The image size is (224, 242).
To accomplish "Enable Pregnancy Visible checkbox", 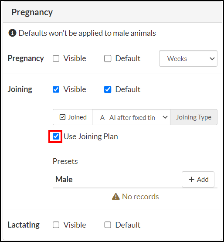I will [56, 58].
